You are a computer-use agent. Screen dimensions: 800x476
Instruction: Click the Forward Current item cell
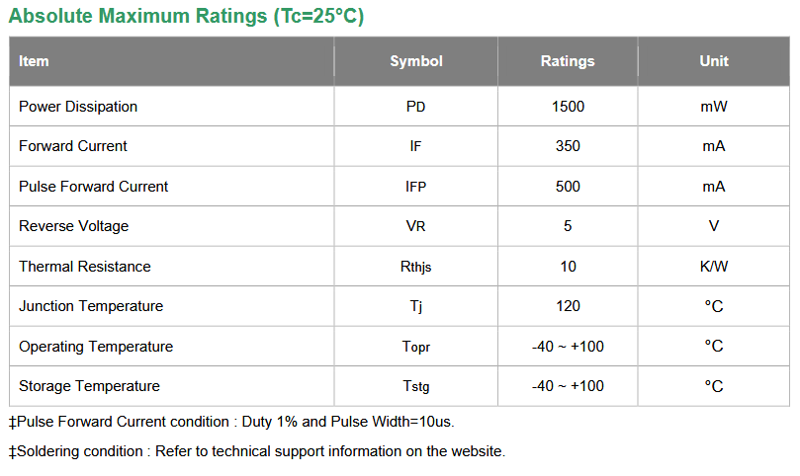(171, 146)
